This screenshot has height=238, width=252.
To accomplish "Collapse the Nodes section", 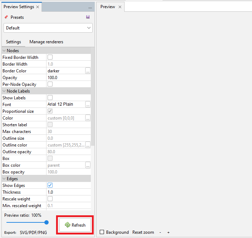I will [4, 51].
